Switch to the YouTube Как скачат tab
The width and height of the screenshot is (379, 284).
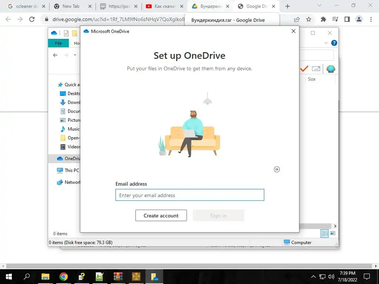point(165,6)
